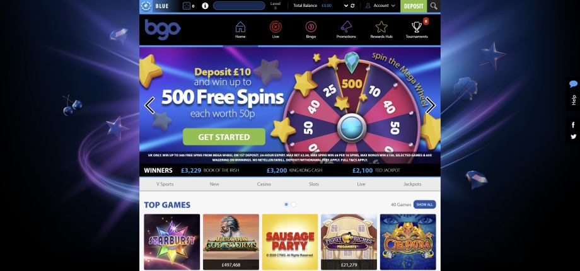Image resolution: width=580 pixels, height=271 pixels.
Task: Click the green GET STARTED button
Action: [x=224, y=137]
